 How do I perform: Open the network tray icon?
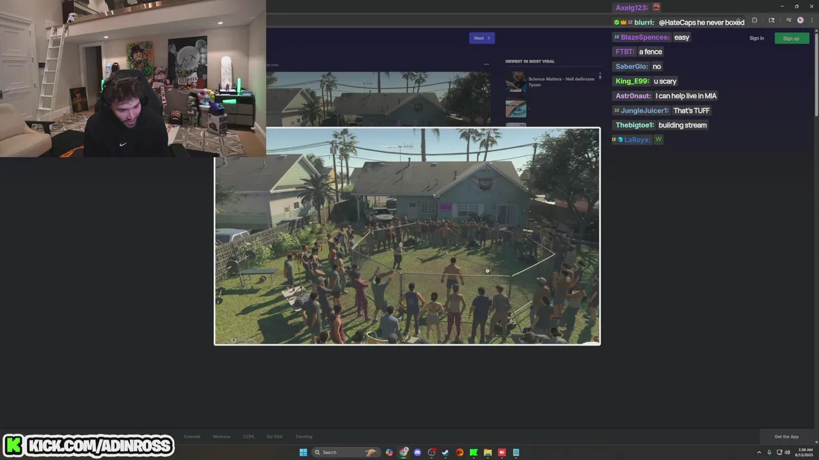coord(779,452)
